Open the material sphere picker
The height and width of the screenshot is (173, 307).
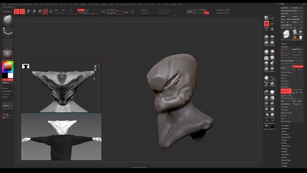[x=8, y=55]
